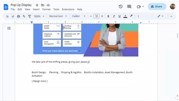Click the right indent marker on ruler

(141, 23)
